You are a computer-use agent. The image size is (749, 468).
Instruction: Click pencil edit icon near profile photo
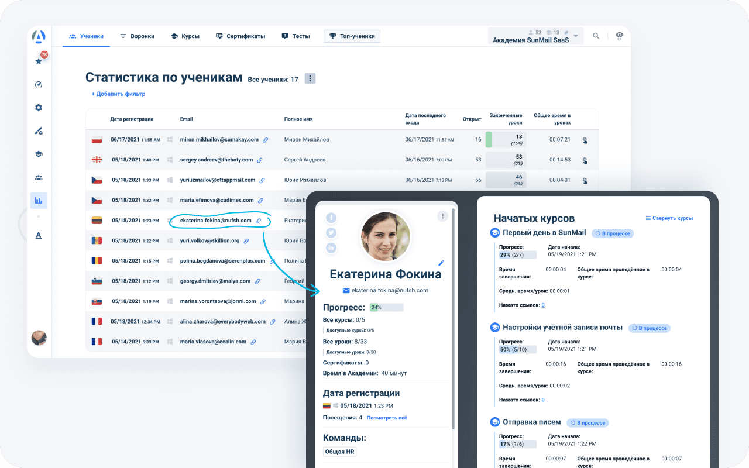(x=441, y=263)
